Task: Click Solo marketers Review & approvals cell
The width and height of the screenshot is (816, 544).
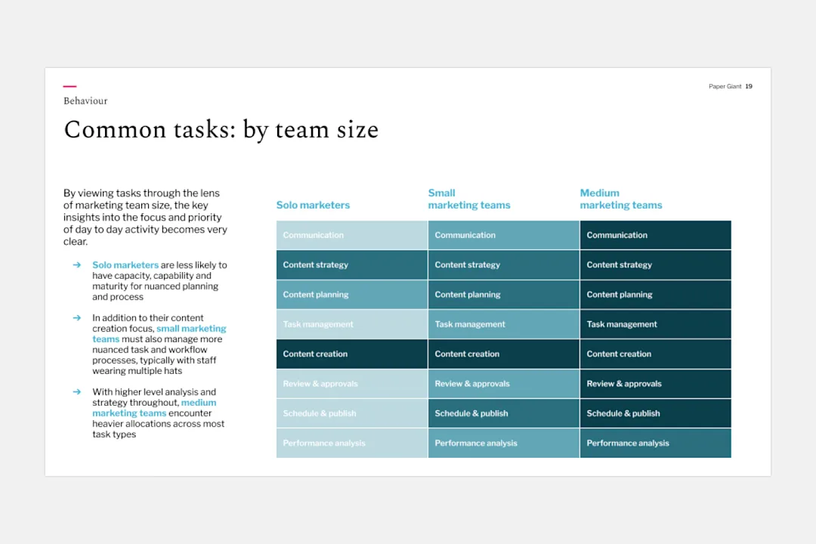Action: 352,384
